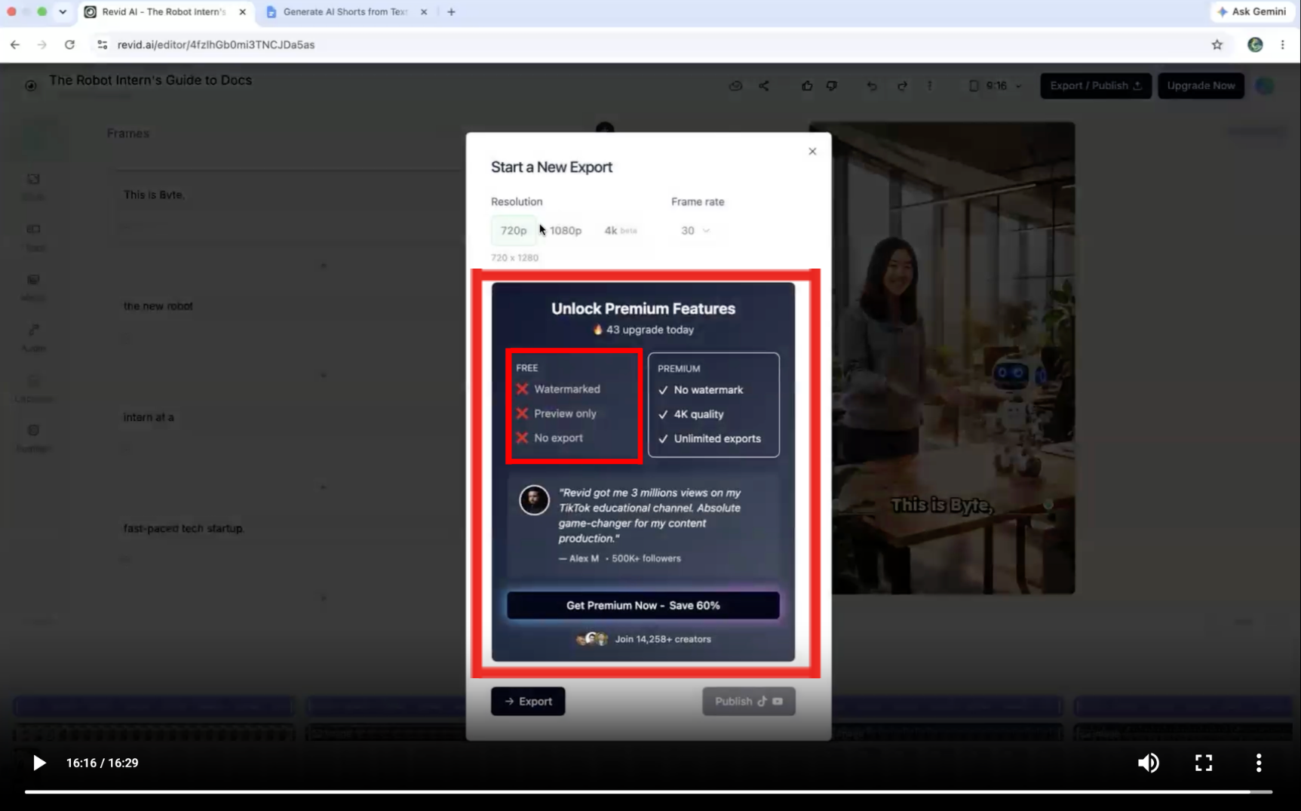Open the 9:16 aspect ratio dropdown
Image resolution: width=1301 pixels, height=811 pixels.
(996, 86)
